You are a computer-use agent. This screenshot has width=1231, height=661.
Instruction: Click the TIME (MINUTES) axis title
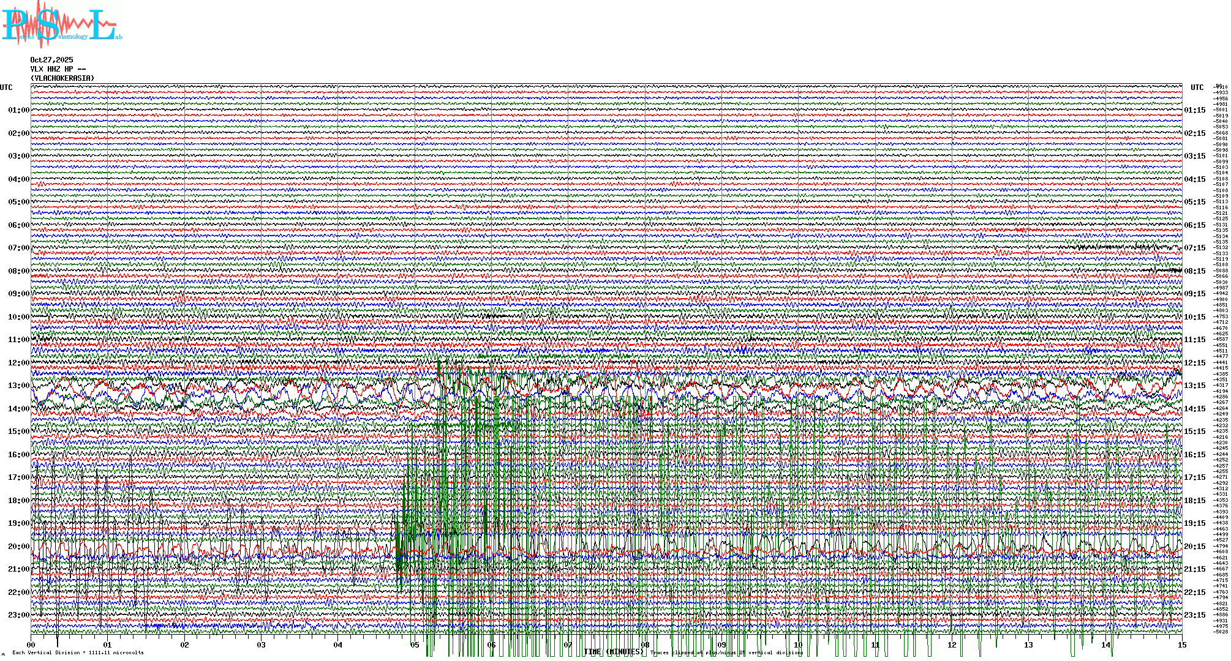[614, 652]
